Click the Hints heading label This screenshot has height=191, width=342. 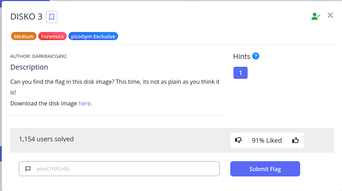coord(242,56)
